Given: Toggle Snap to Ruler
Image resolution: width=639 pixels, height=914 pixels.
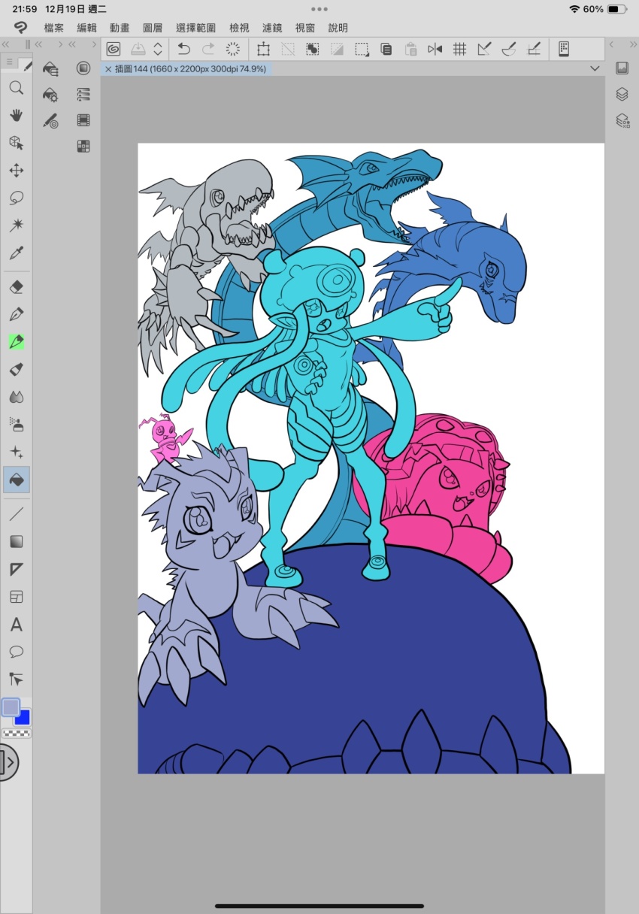Looking at the screenshot, I should 484,50.
